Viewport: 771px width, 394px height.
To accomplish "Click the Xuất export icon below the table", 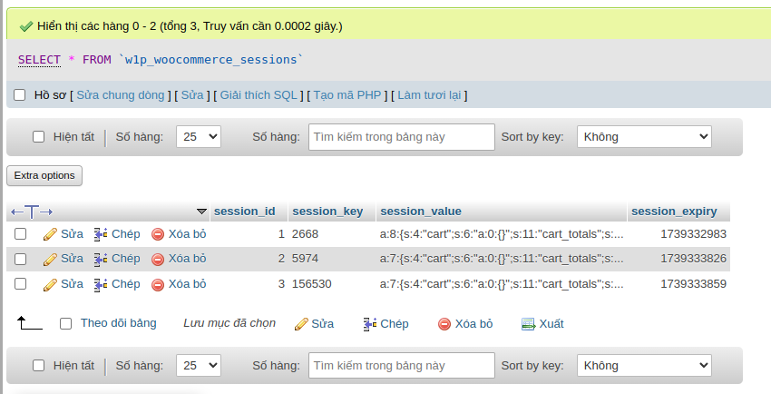I will click(528, 324).
